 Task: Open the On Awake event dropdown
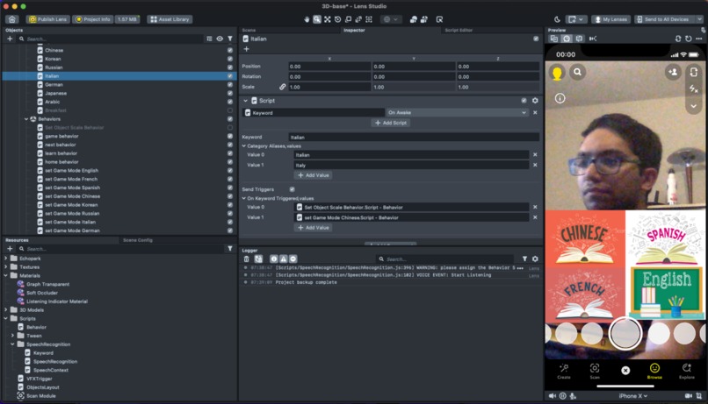click(x=457, y=112)
